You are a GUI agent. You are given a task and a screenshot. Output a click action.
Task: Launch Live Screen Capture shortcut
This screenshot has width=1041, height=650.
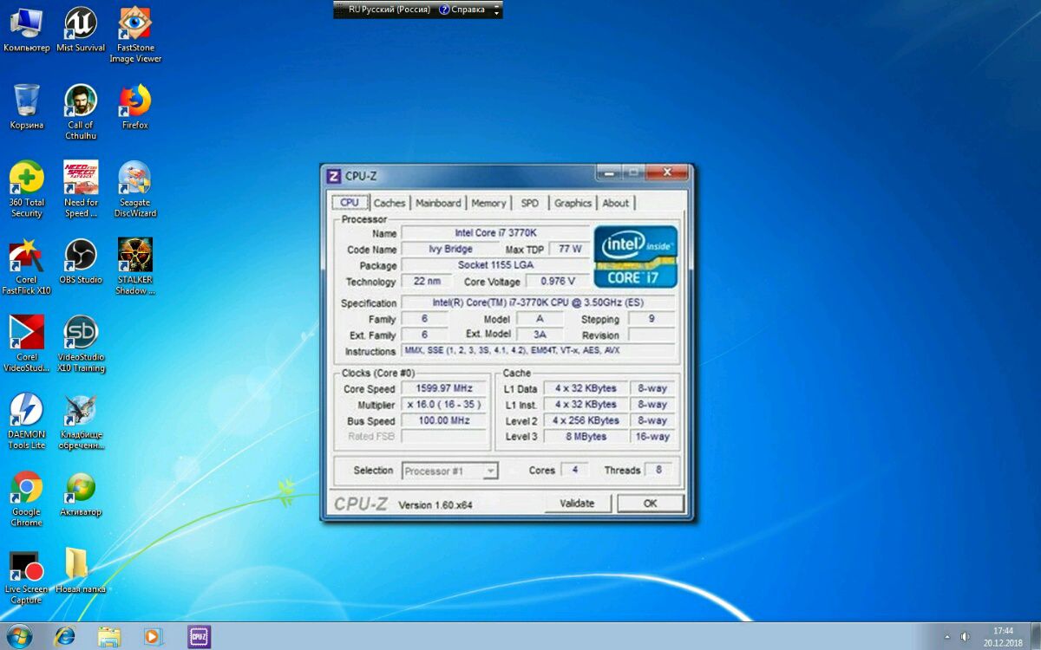(x=26, y=576)
